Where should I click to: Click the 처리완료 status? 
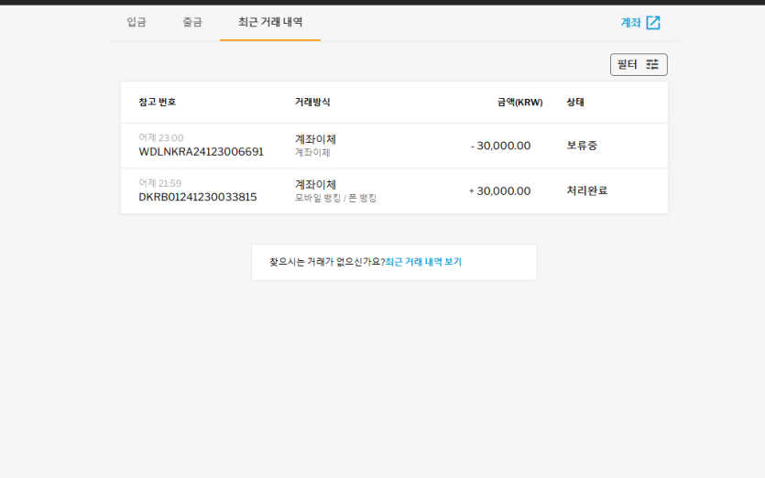[x=587, y=190]
